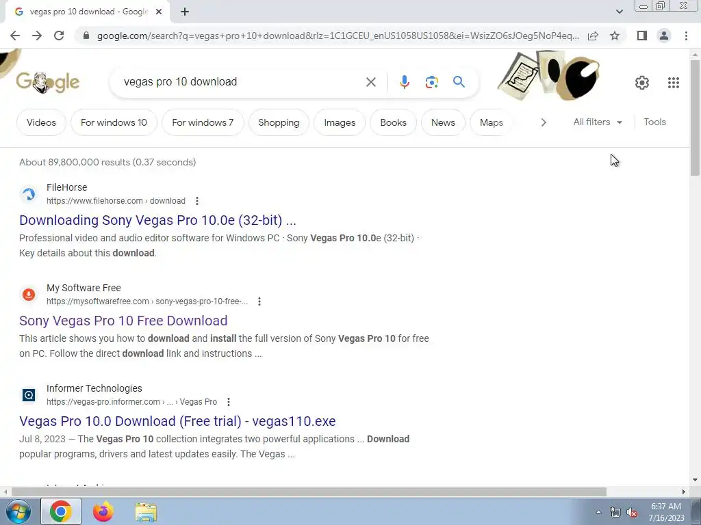Click the horizontal scrollbar thumb
Screen dimensions: 701x525
[x=309, y=492]
